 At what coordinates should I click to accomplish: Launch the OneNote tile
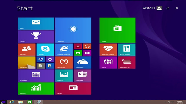[83, 75]
